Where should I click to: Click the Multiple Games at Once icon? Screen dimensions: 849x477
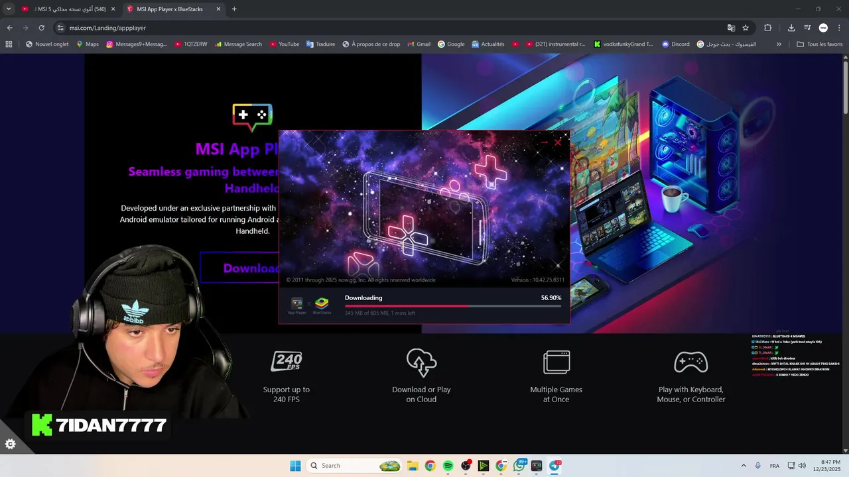tap(556, 362)
